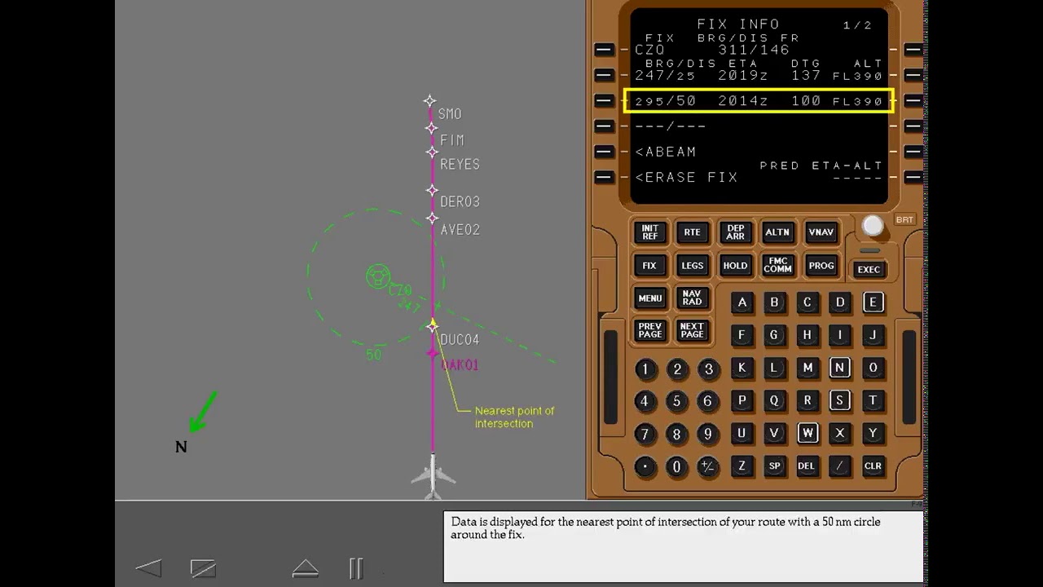This screenshot has width=1043, height=587.
Task: Tap the number 5 key
Action: [676, 401]
